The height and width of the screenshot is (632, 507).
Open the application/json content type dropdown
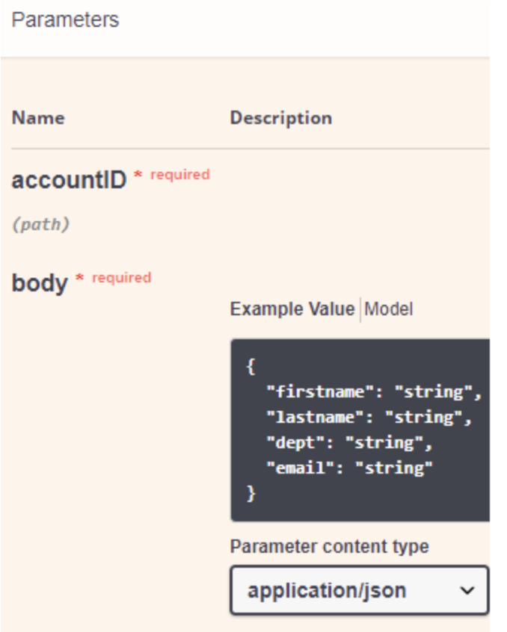click(351, 590)
